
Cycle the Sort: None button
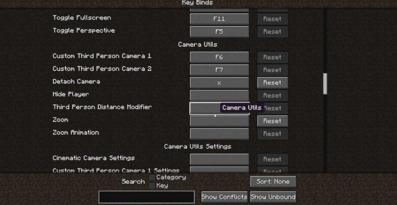(x=273, y=182)
